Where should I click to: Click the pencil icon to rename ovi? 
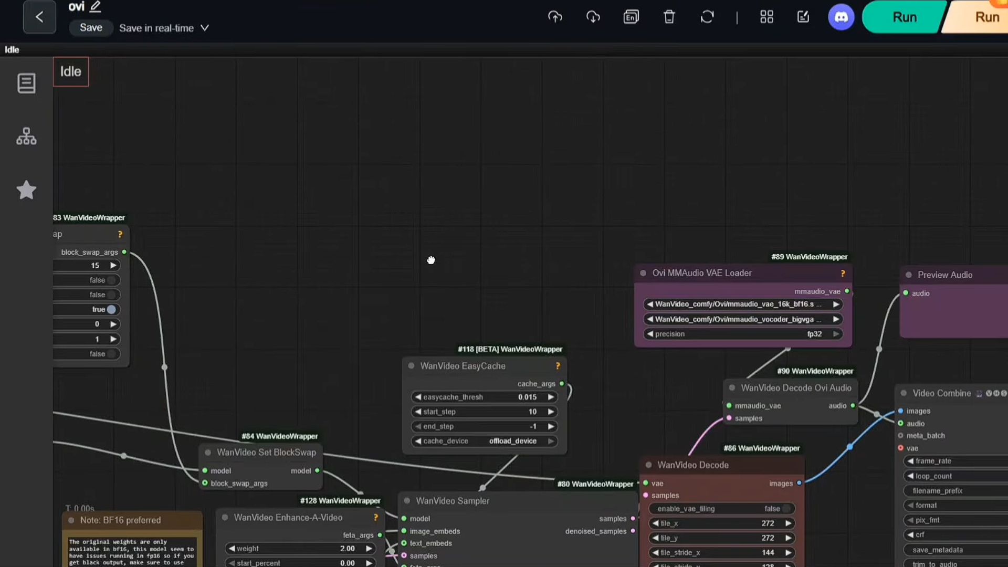pos(95,7)
